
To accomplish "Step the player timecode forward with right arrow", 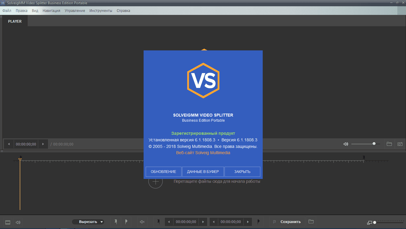I will tap(43, 144).
